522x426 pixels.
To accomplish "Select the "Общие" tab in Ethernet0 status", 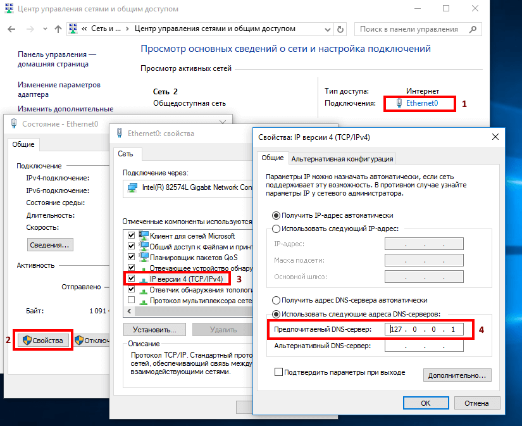I will point(23,144).
